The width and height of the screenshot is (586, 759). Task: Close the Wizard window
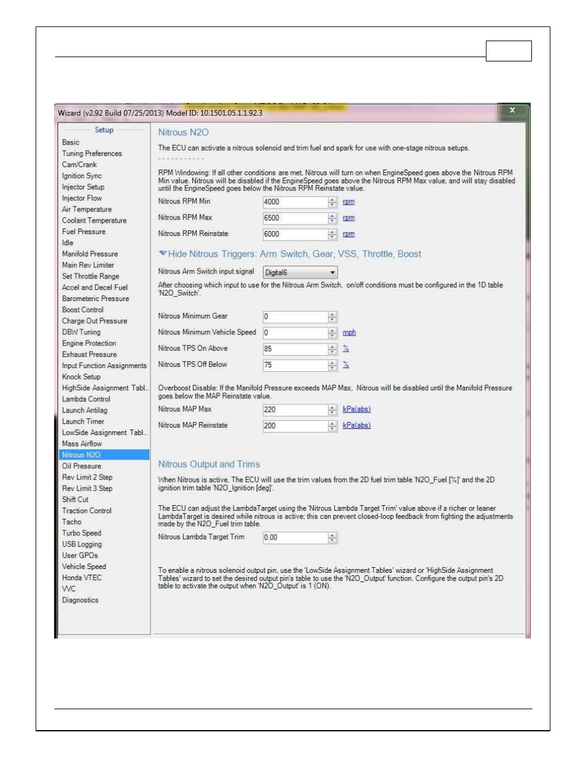(x=512, y=111)
